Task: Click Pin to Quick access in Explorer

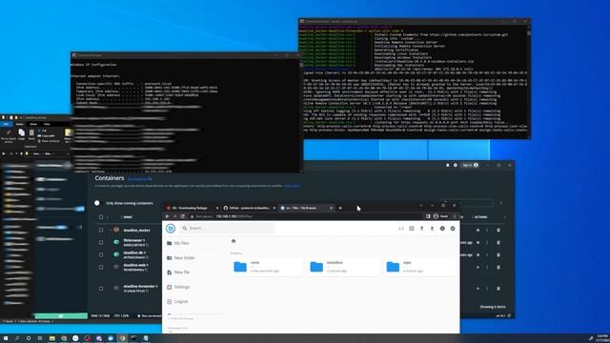Action: coord(9,135)
